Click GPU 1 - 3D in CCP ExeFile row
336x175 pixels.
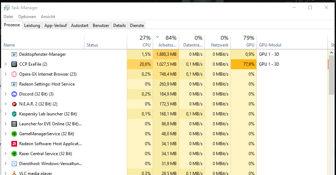click(269, 64)
